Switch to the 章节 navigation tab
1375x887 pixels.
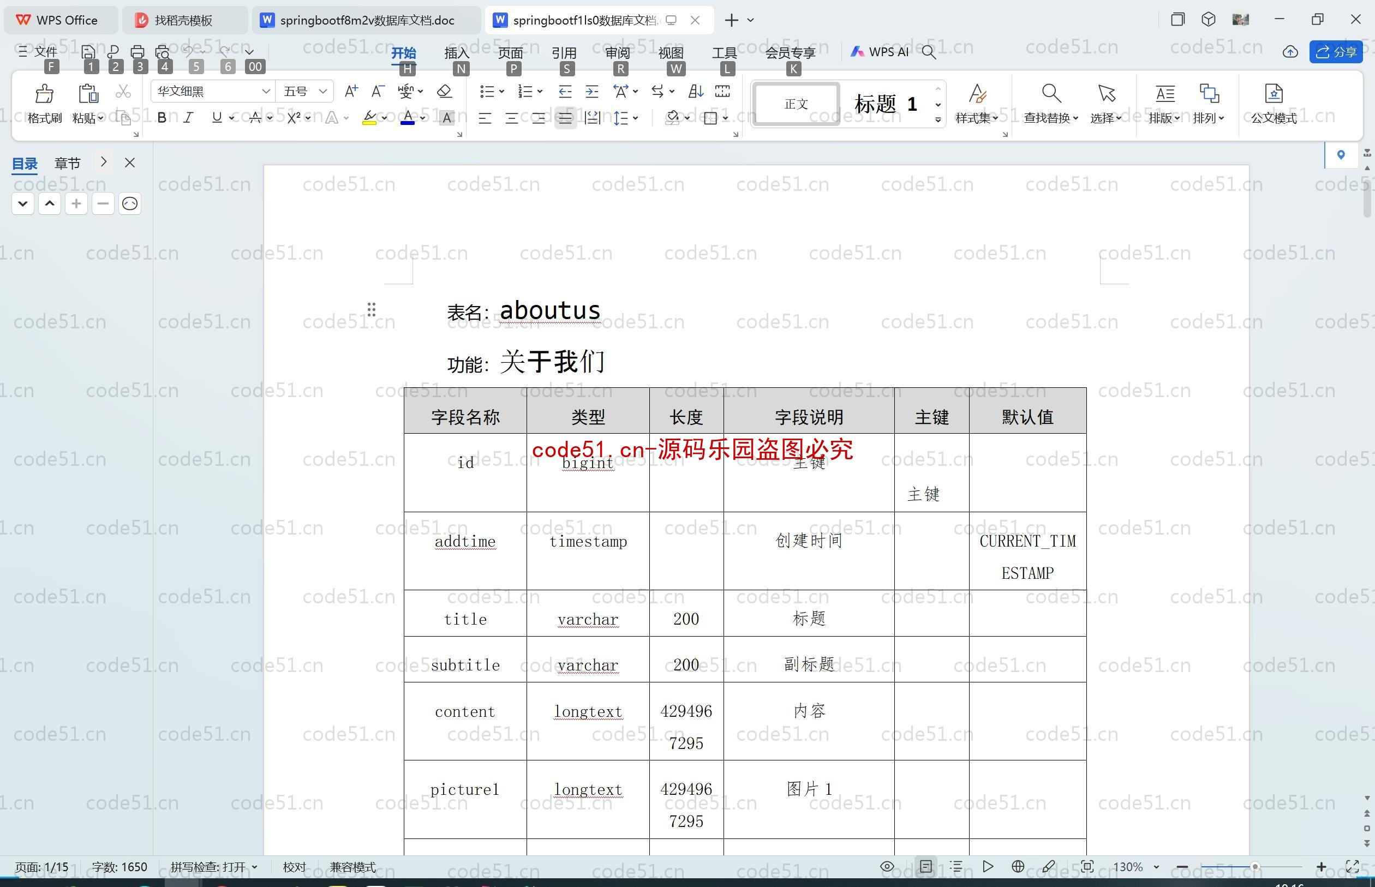pyautogui.click(x=68, y=163)
